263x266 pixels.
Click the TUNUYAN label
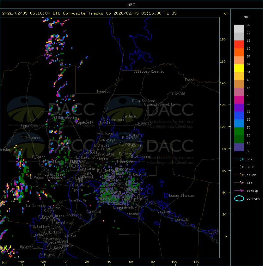pyautogui.click(x=67, y=246)
